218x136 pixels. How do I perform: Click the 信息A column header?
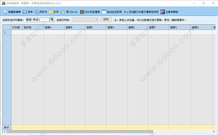pos(54,27)
